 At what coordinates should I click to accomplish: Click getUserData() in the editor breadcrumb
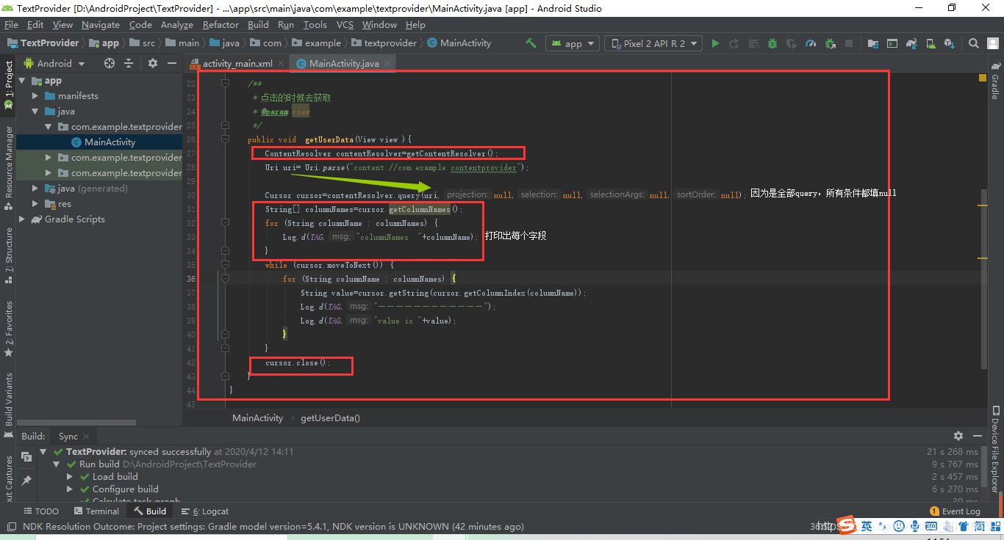click(330, 418)
